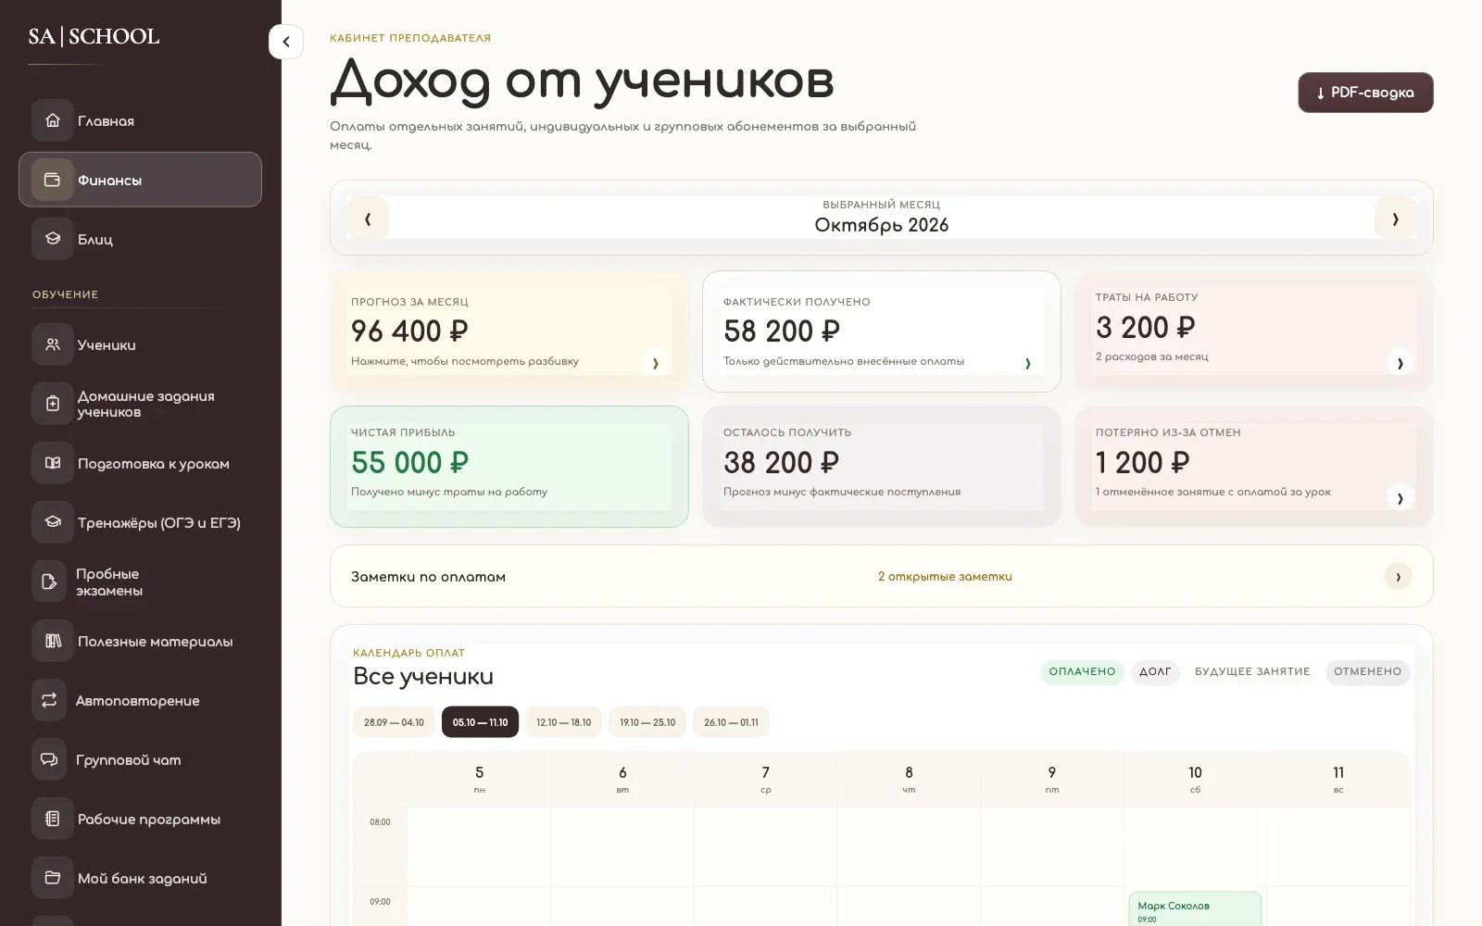Expand Заметки по оплатам arrow
The width and height of the screenshot is (1482, 926).
click(1399, 576)
